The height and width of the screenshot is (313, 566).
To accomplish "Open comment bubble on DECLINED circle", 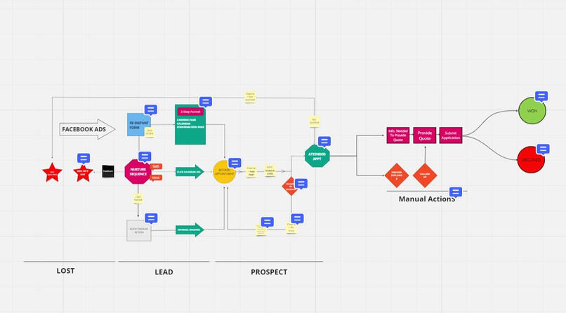I will click(542, 149).
